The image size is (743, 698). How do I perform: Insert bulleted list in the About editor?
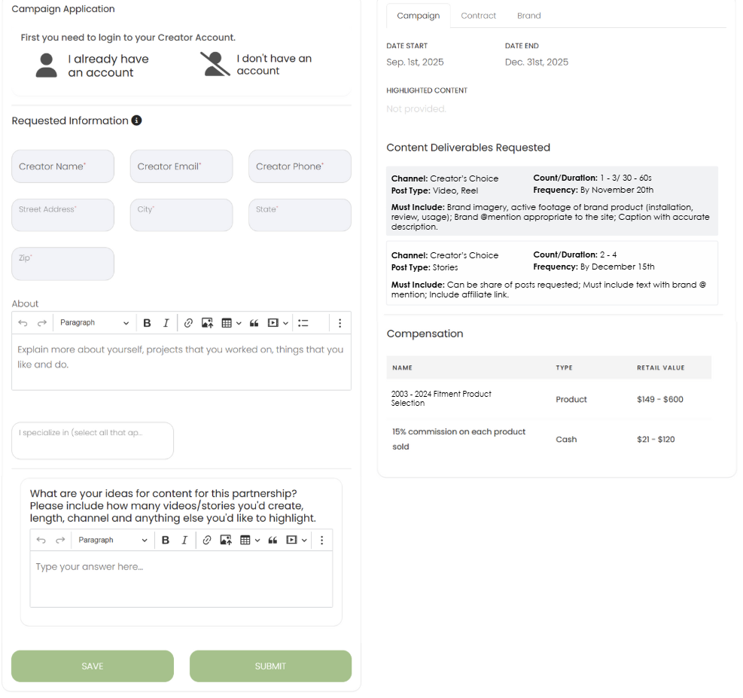[x=303, y=323]
